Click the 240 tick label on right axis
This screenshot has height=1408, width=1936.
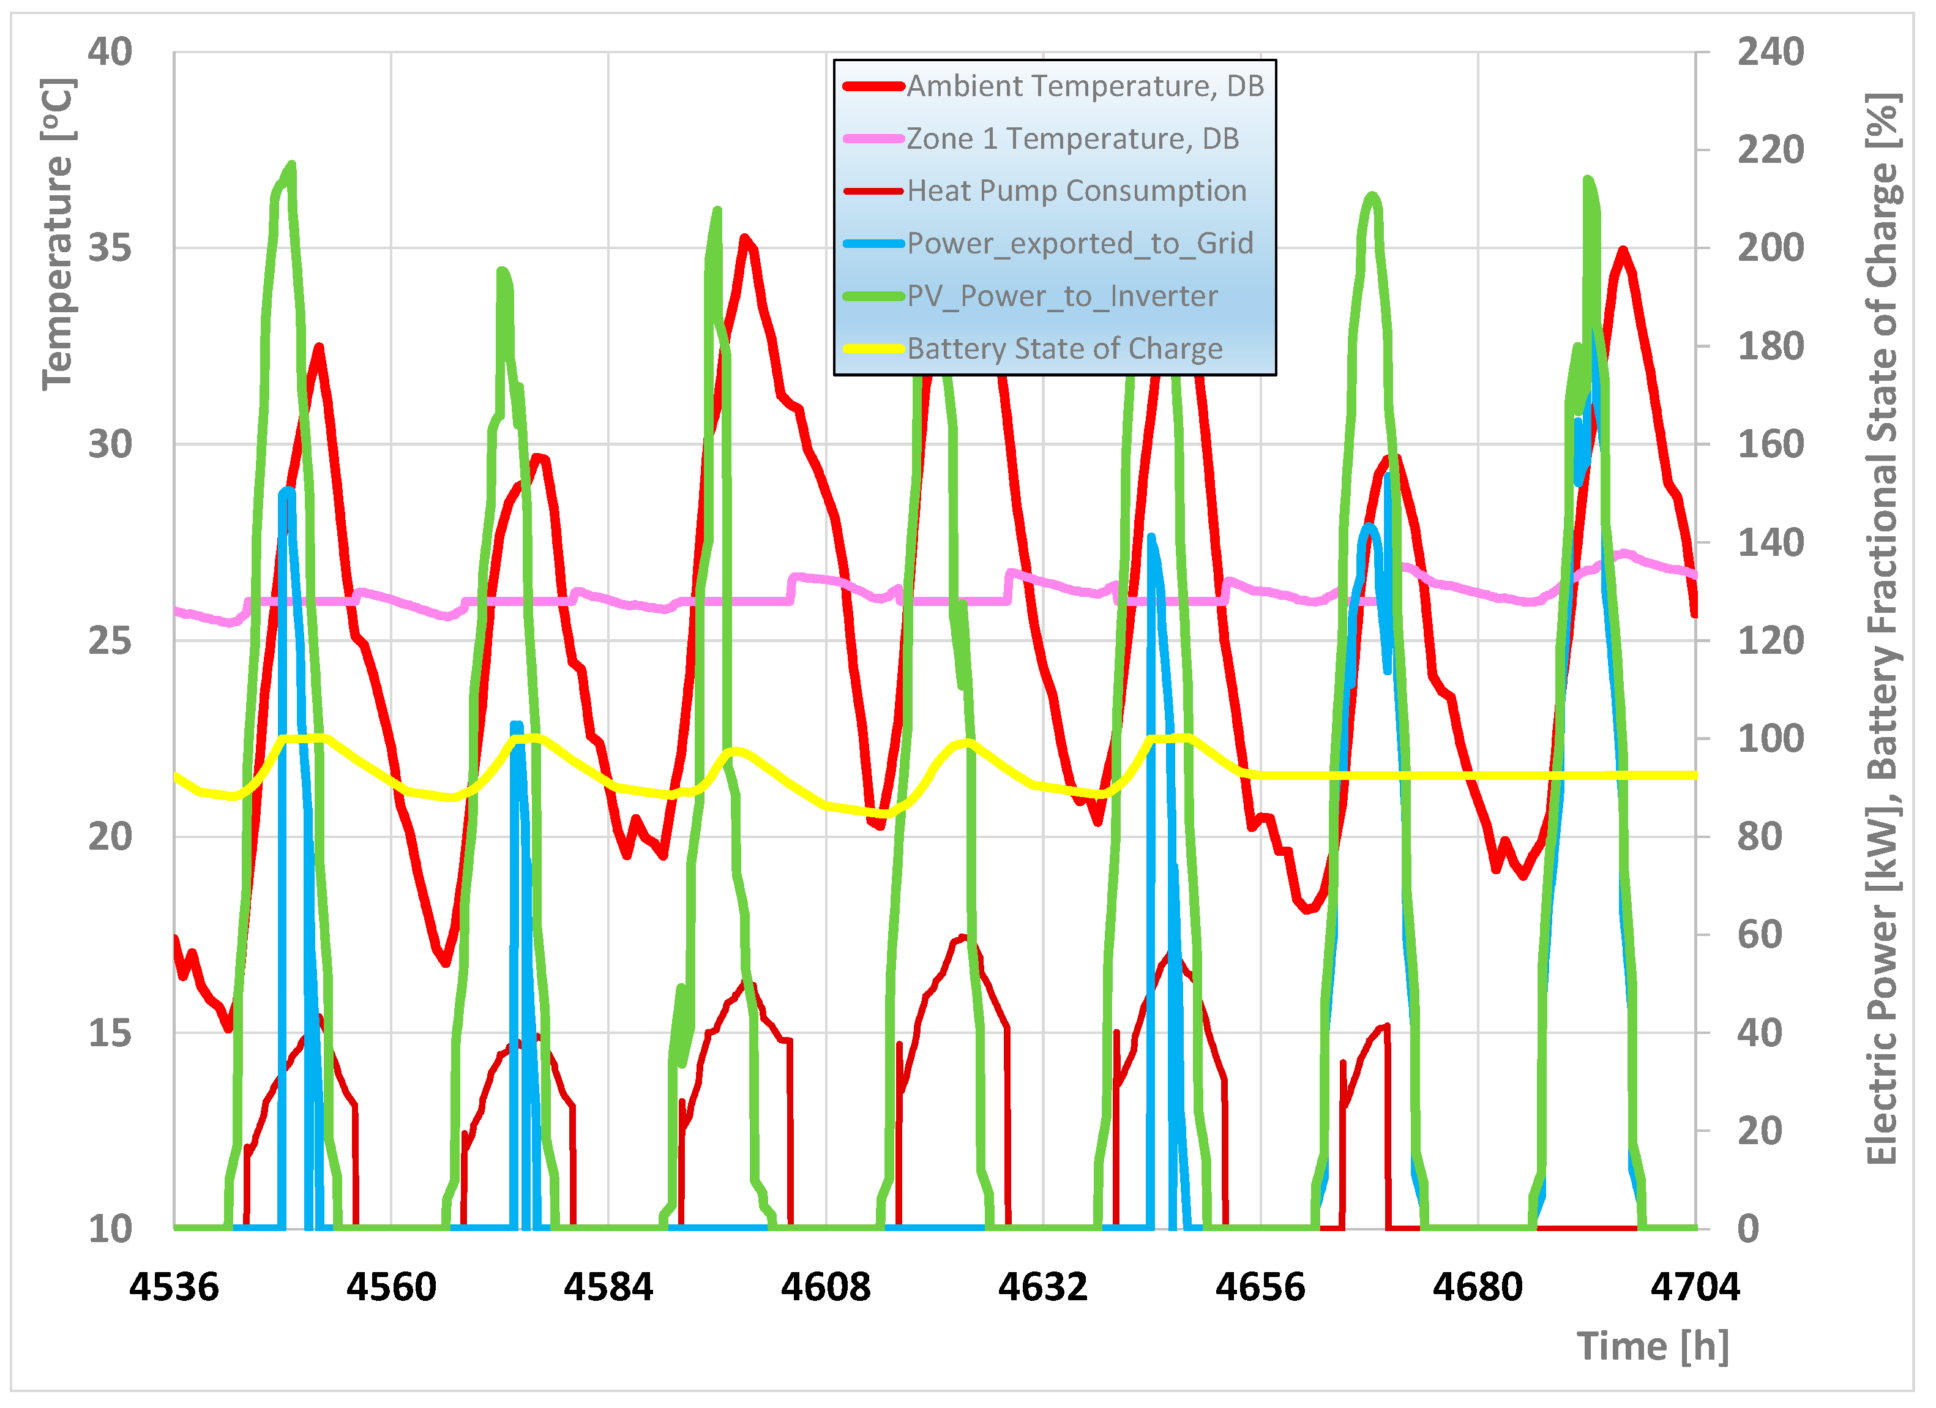[x=1770, y=53]
